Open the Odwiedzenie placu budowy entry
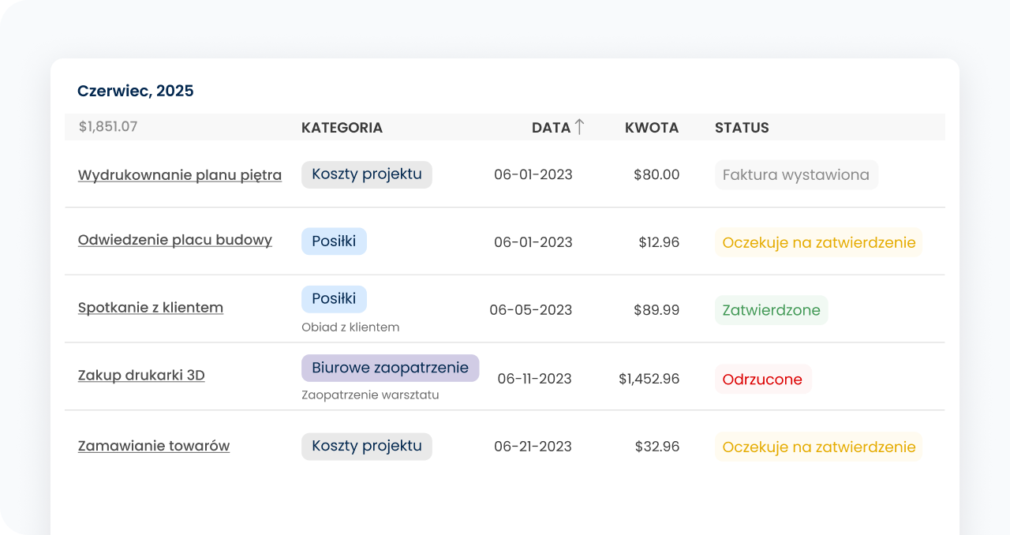This screenshot has height=535, width=1010. 174,240
